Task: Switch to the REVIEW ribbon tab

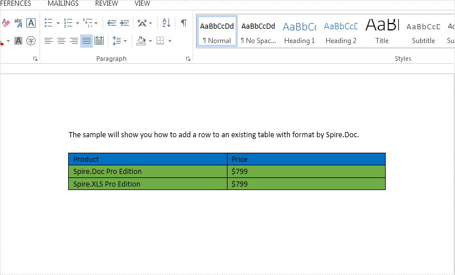Action: (107, 3)
